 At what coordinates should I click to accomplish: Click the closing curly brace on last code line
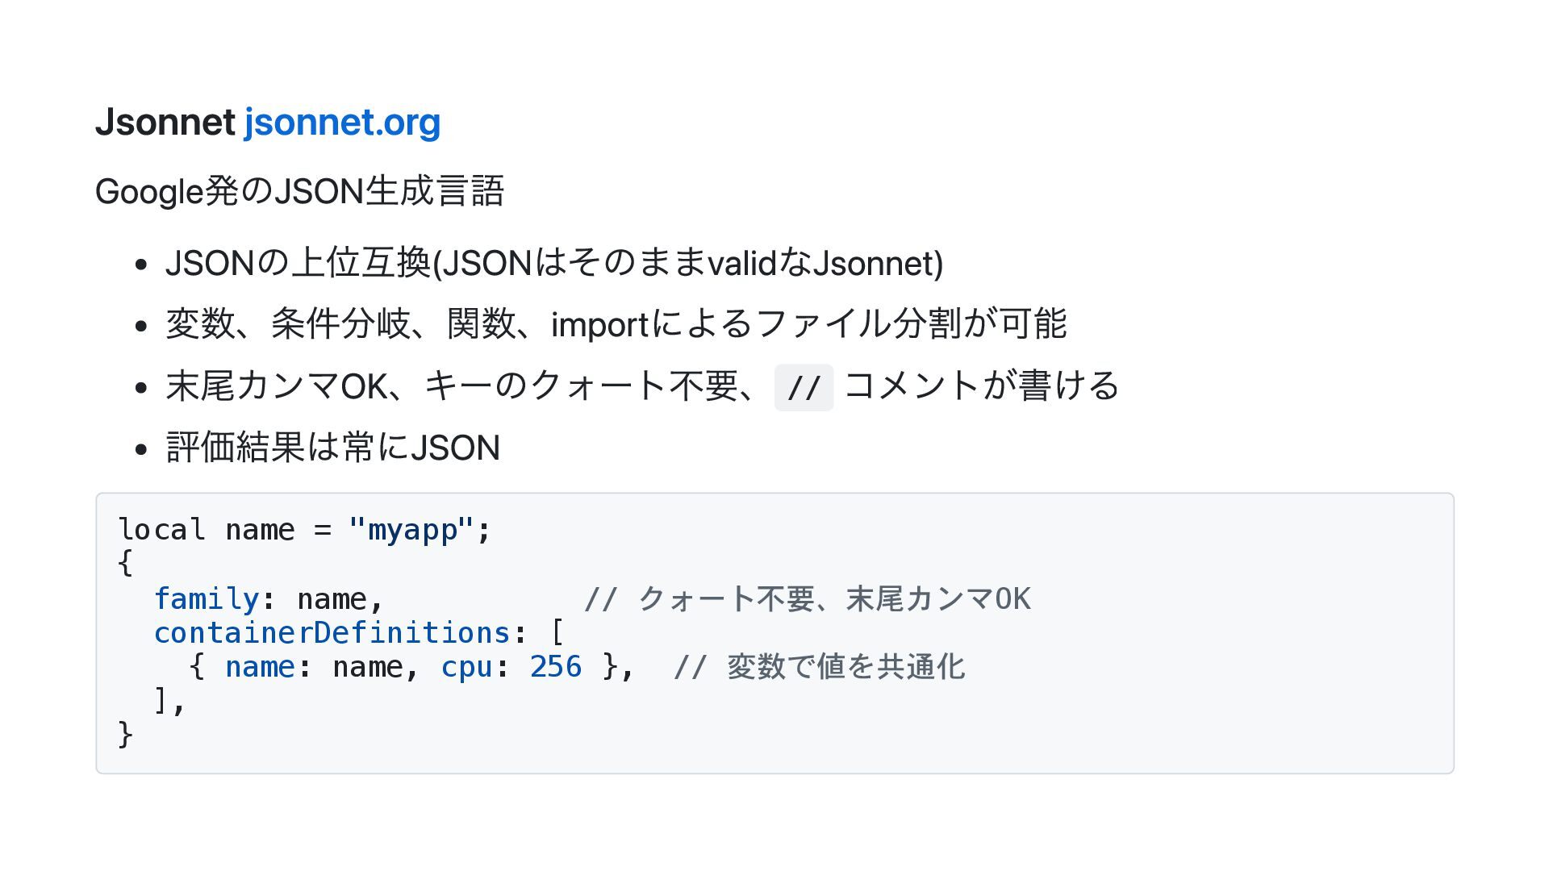pos(125,735)
